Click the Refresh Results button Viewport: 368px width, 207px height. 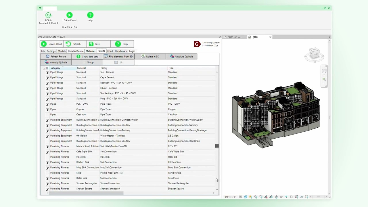(x=56, y=56)
